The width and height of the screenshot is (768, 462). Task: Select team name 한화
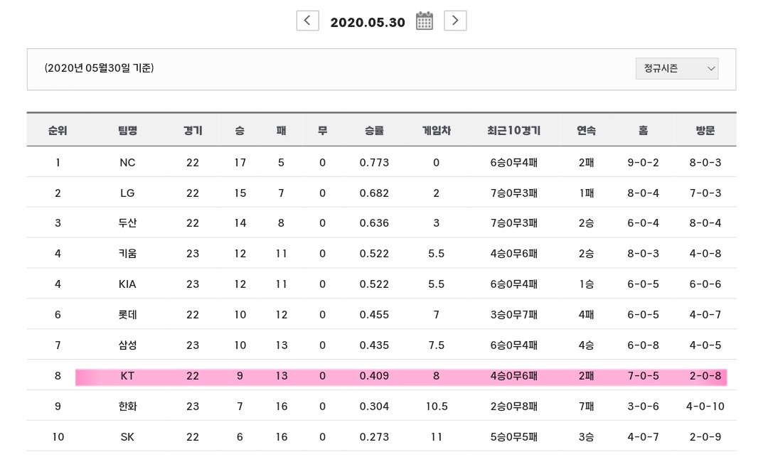coord(127,407)
